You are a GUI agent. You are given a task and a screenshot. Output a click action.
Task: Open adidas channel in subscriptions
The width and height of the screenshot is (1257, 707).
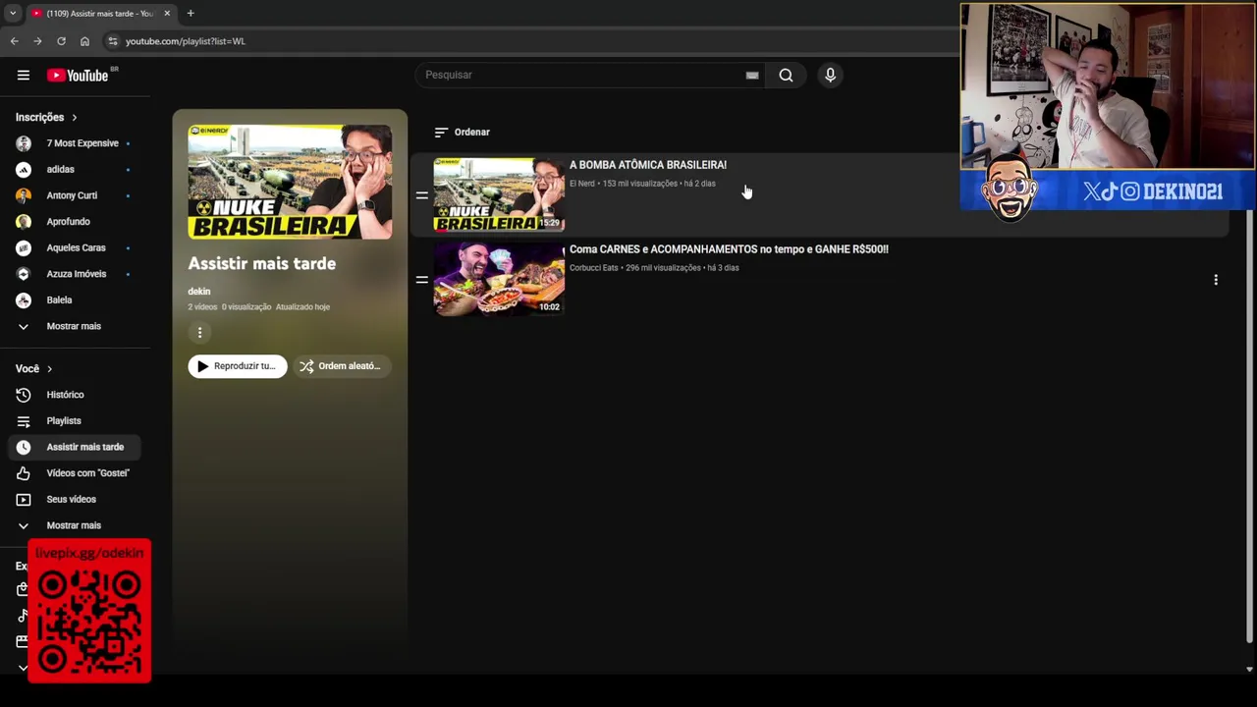(x=74, y=169)
